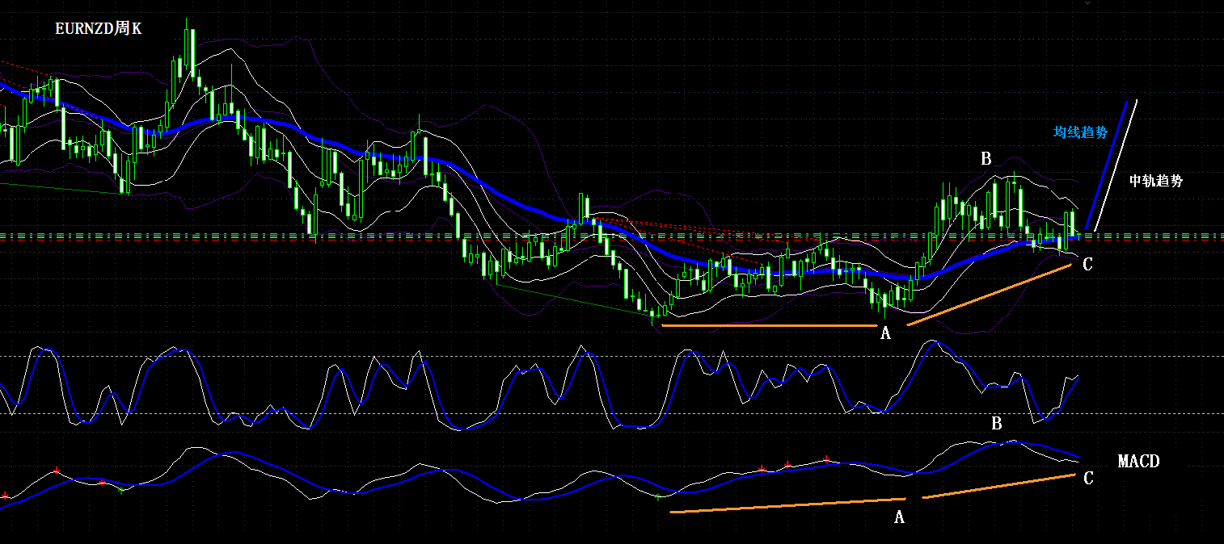The width and height of the screenshot is (1224, 544).
Task: Select the white "中轨趋势" text label
Action: tap(1156, 181)
